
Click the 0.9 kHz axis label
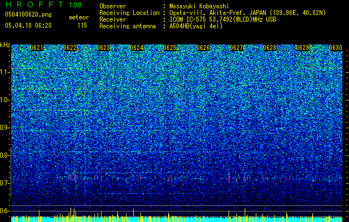[x=4, y=128]
